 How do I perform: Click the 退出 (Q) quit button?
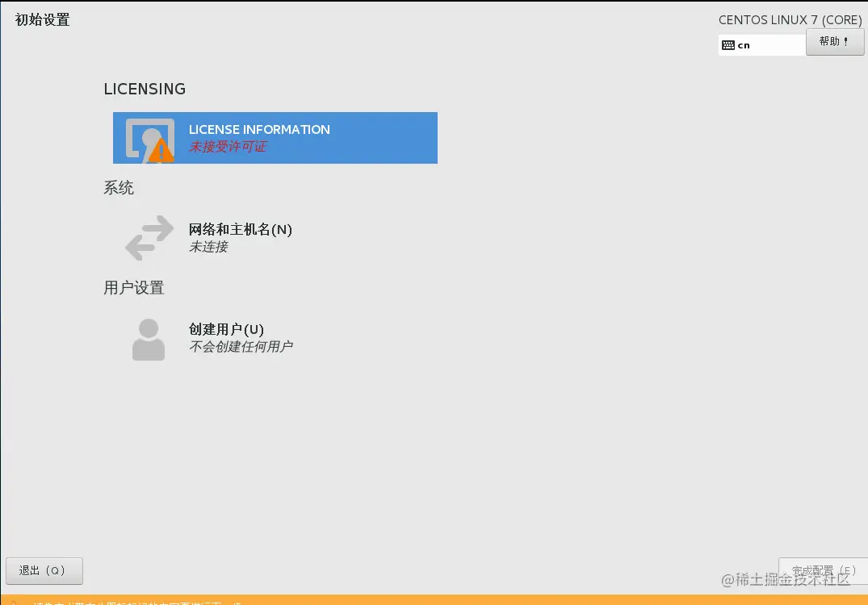[x=44, y=570]
